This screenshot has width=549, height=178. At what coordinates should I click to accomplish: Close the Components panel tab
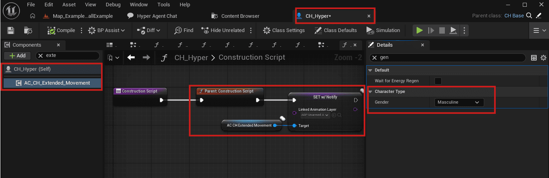coord(58,45)
